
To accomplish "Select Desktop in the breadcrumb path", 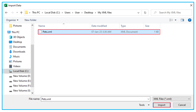I will (x=89, y=13).
